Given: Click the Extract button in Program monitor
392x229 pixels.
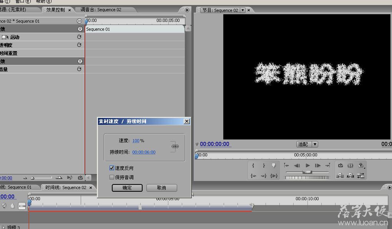Looking at the screenshot, I should [x=350, y=176].
